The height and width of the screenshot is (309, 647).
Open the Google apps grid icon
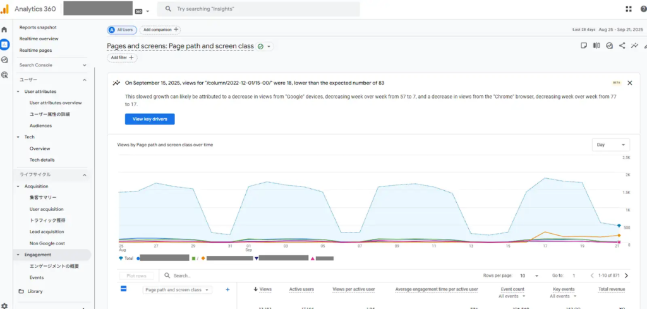pos(628,9)
